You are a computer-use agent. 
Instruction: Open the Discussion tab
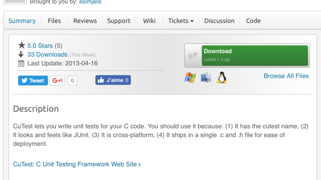coord(219,21)
